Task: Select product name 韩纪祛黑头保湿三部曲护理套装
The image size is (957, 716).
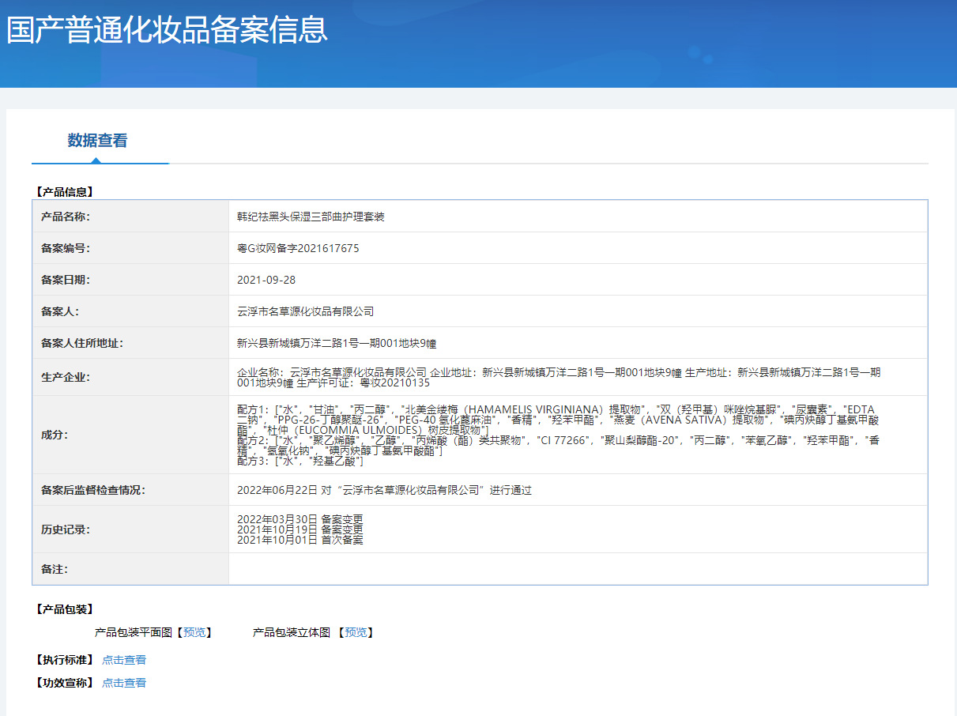Action: pos(311,217)
